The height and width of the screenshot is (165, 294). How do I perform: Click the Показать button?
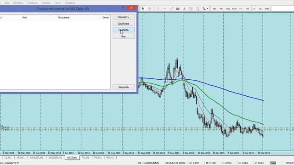124,17
